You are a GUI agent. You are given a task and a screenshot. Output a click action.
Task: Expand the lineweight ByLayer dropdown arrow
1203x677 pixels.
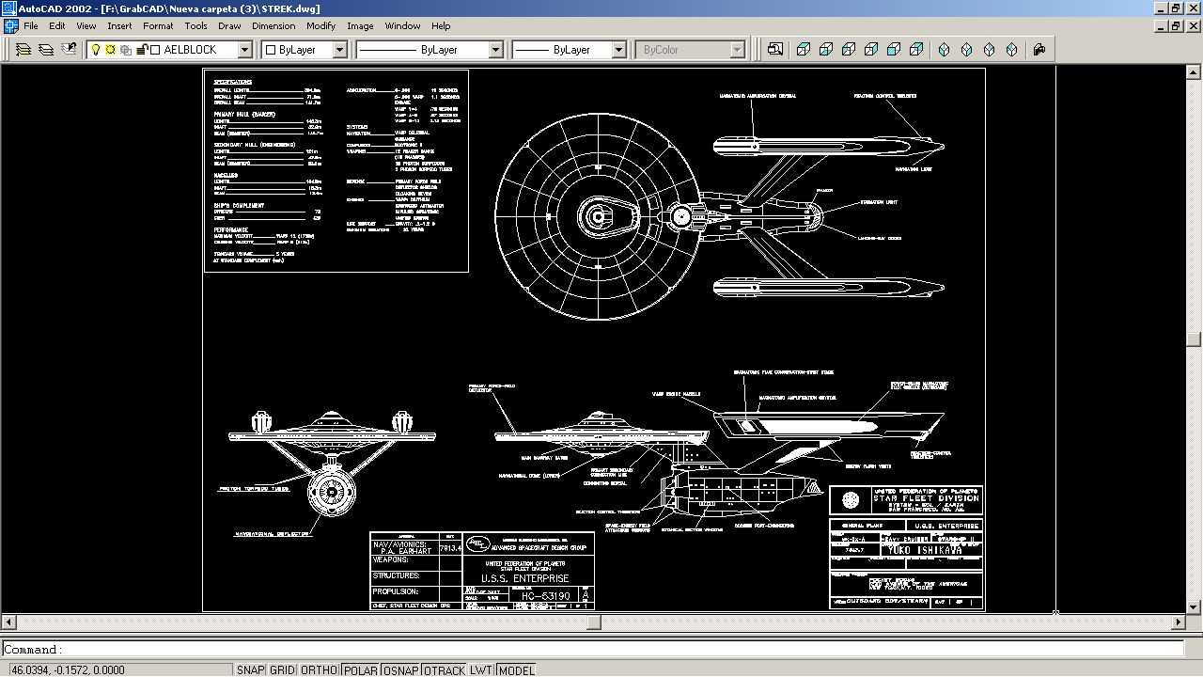pos(618,50)
